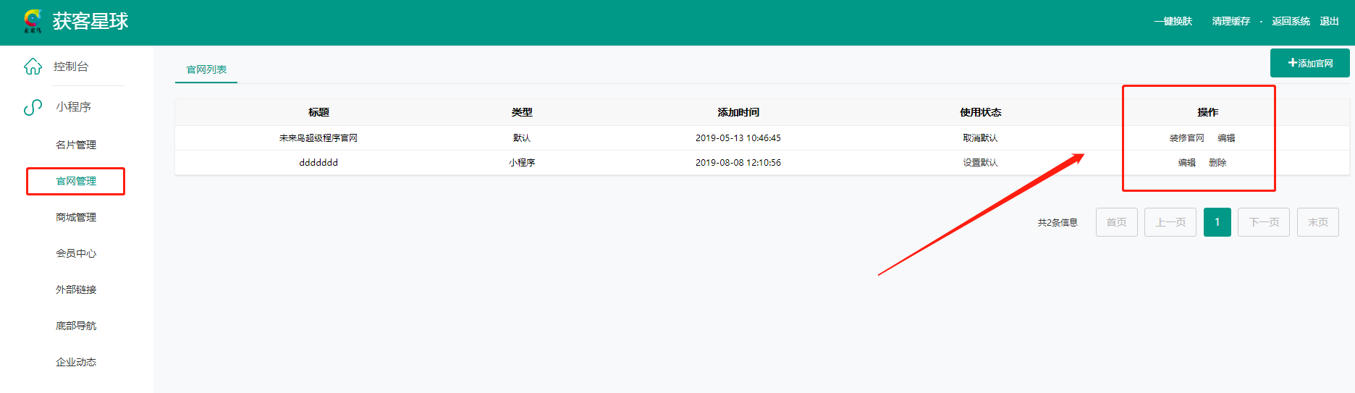Click the 默认 type cell
The image size is (1355, 393).
(522, 138)
